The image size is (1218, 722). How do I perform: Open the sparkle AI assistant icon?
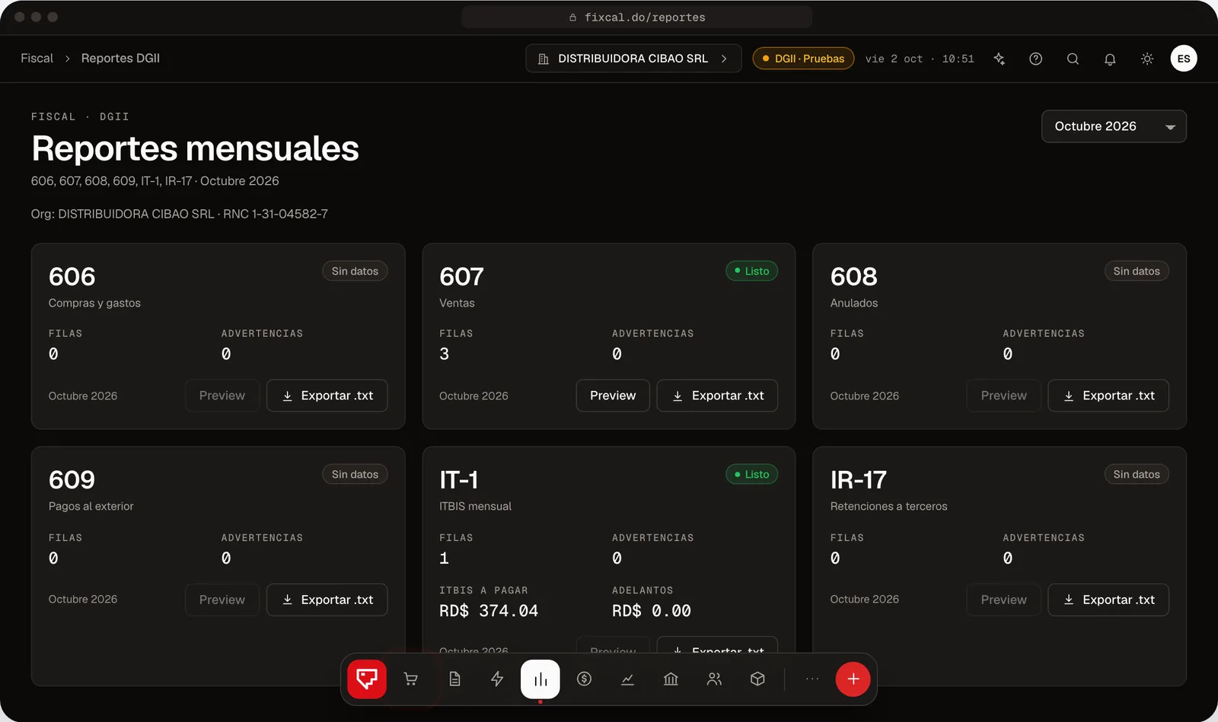click(999, 59)
